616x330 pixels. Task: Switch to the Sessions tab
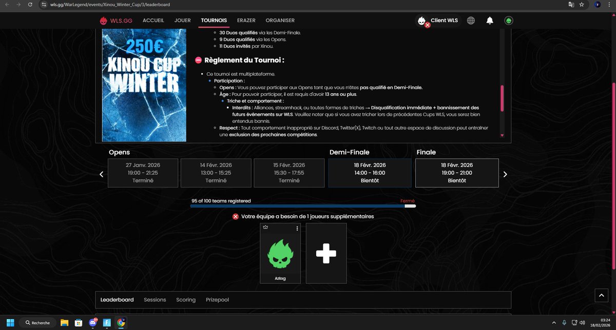(x=155, y=300)
